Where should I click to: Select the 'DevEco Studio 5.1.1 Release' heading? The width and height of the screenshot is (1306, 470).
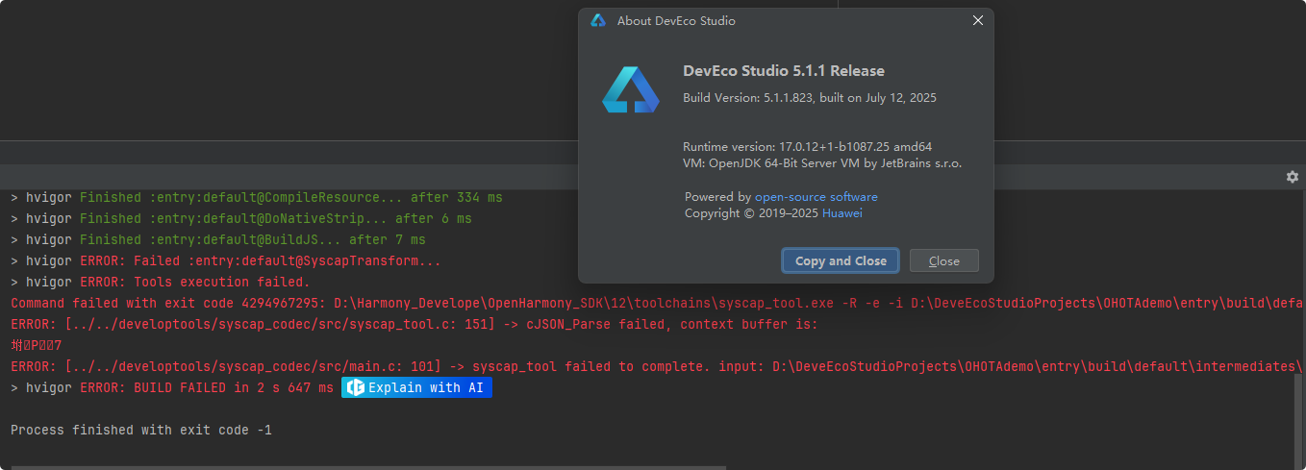(x=784, y=70)
